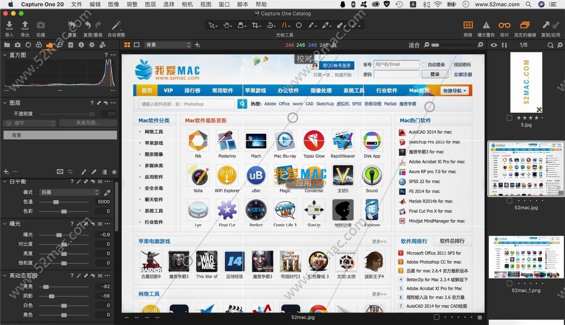Select the erase mask eraser icon
565x325 pixels.
click(94, 172)
